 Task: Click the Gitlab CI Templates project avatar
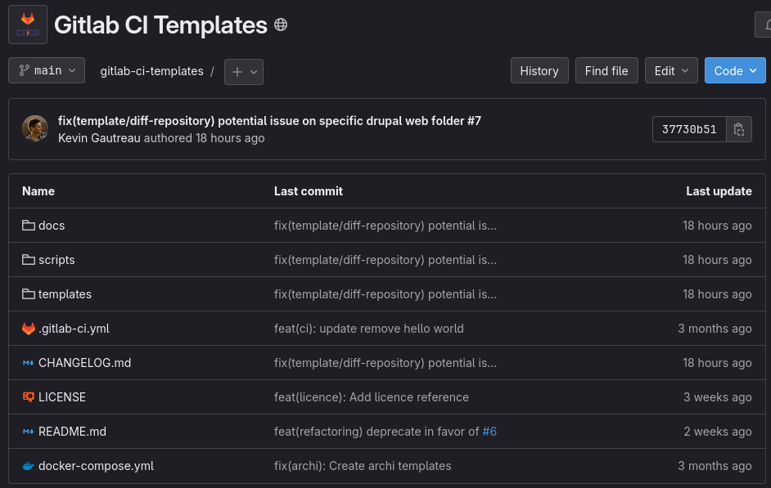point(28,25)
